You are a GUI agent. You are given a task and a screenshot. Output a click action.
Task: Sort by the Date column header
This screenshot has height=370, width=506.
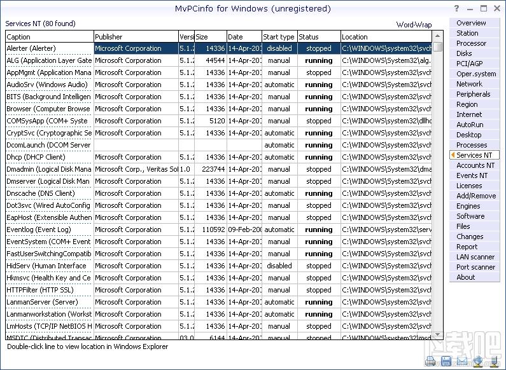pyautogui.click(x=244, y=37)
